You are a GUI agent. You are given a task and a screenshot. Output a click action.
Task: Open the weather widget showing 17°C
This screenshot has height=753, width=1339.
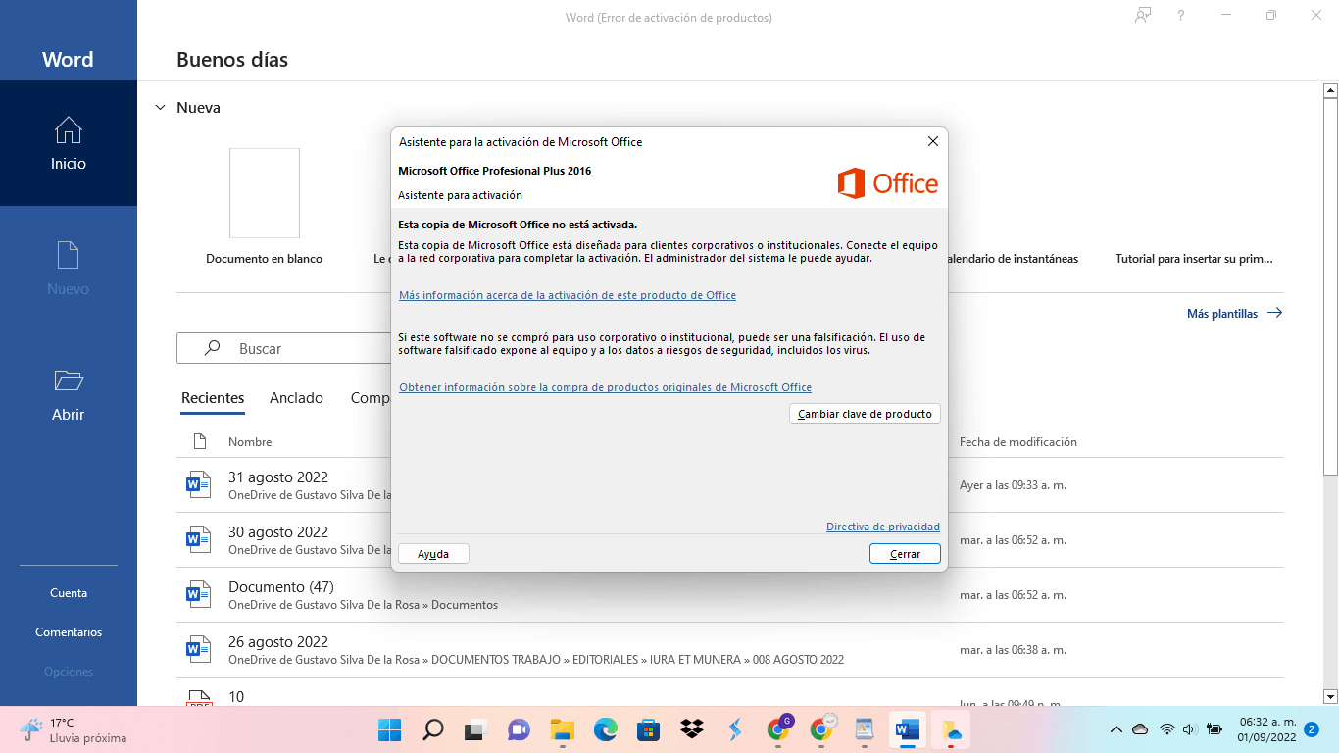tap(74, 729)
